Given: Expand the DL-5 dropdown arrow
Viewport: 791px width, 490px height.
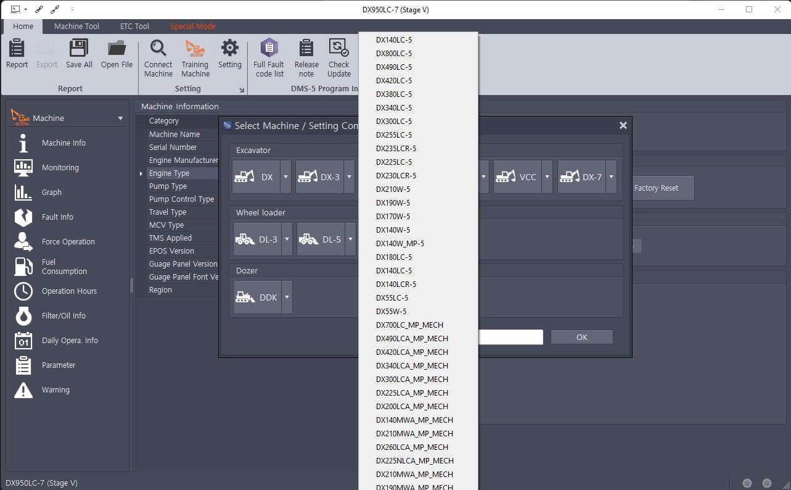Looking at the screenshot, I should pos(351,239).
